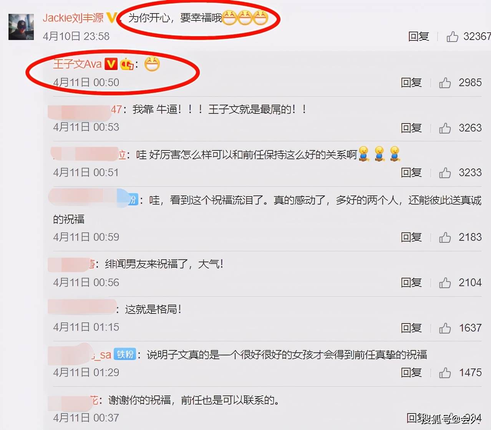Reply to 王子文Ava's emoji comment

coord(411,83)
